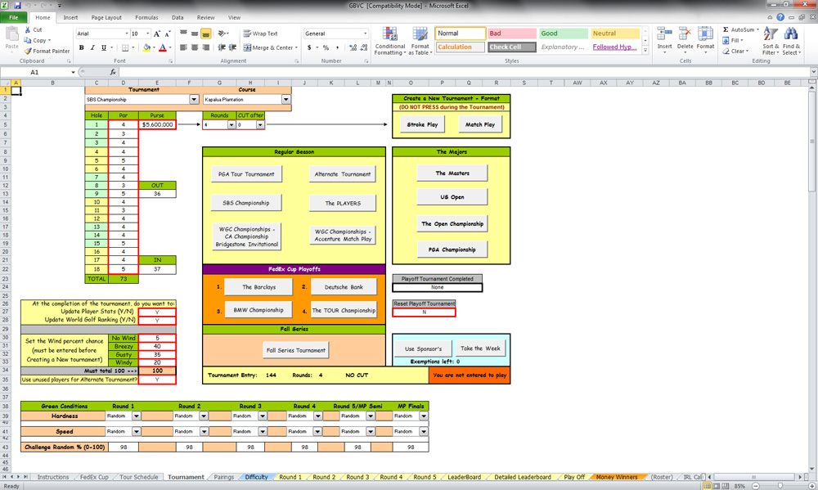The width and height of the screenshot is (818, 490).
Task: Click the Match Play button
Action: point(480,124)
